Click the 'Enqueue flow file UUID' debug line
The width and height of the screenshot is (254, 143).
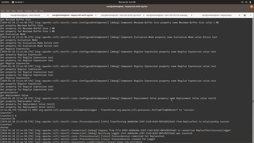pos(115,130)
